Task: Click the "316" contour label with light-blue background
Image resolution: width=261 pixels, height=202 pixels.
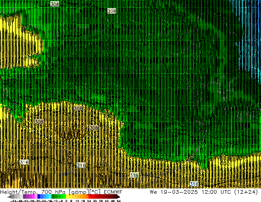Action: click(x=194, y=184)
